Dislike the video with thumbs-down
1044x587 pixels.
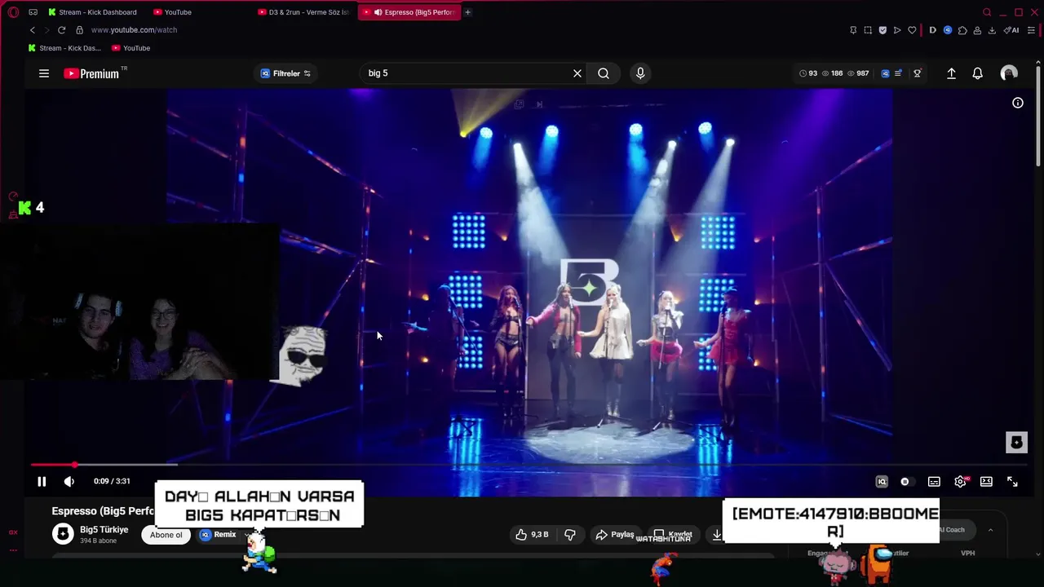click(570, 535)
